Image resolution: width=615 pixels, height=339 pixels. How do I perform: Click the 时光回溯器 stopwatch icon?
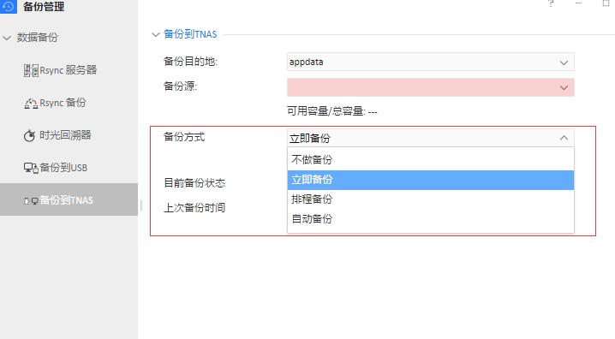click(29, 135)
